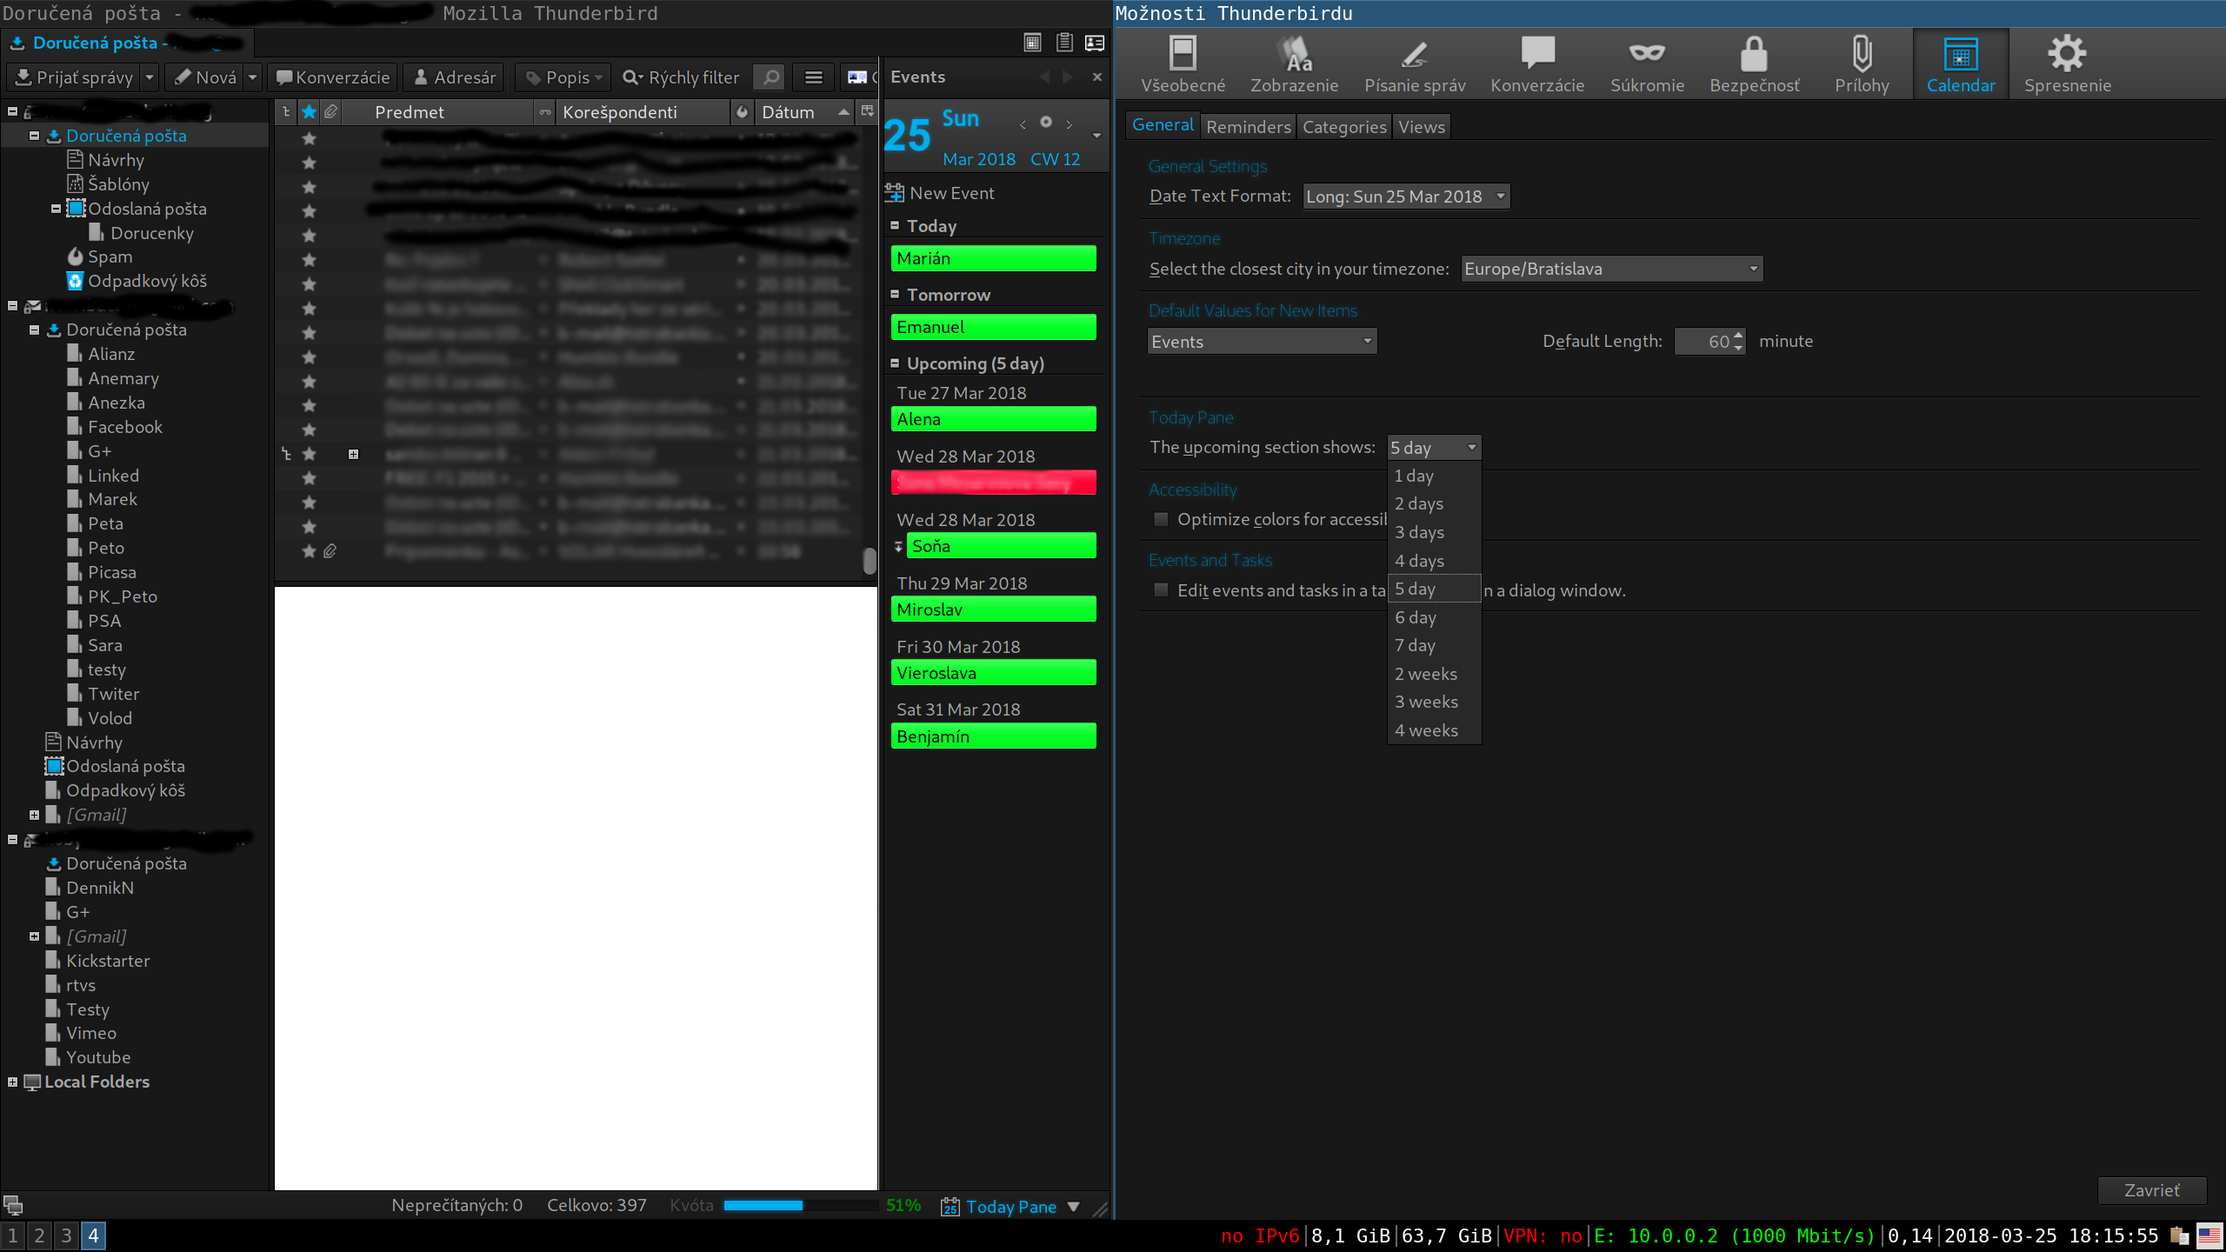2226x1252 pixels.
Task: Open Bezpečnosť security pane
Action: pos(1754,64)
